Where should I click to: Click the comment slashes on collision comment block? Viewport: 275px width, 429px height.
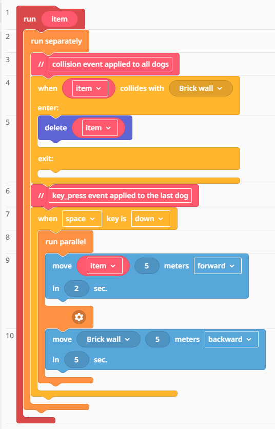pyautogui.click(x=41, y=64)
